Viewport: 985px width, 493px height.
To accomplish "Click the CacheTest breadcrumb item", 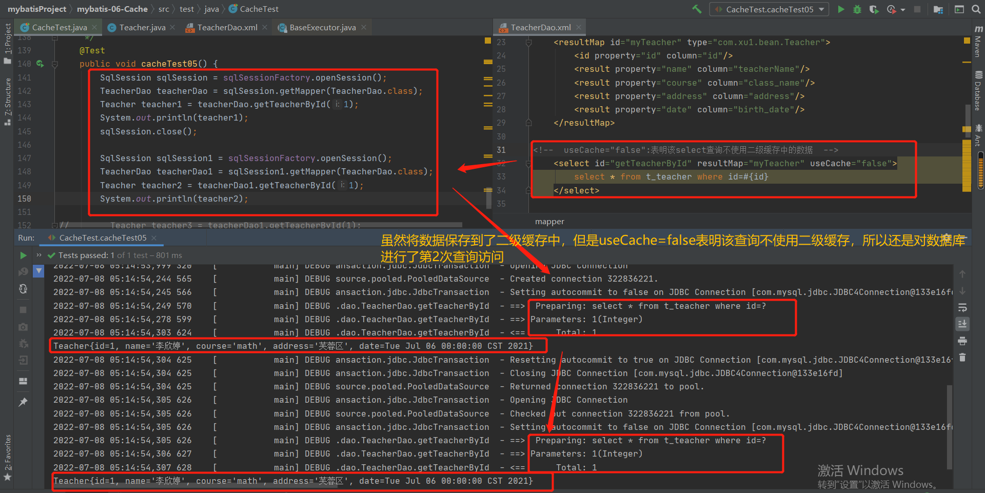I will (254, 9).
